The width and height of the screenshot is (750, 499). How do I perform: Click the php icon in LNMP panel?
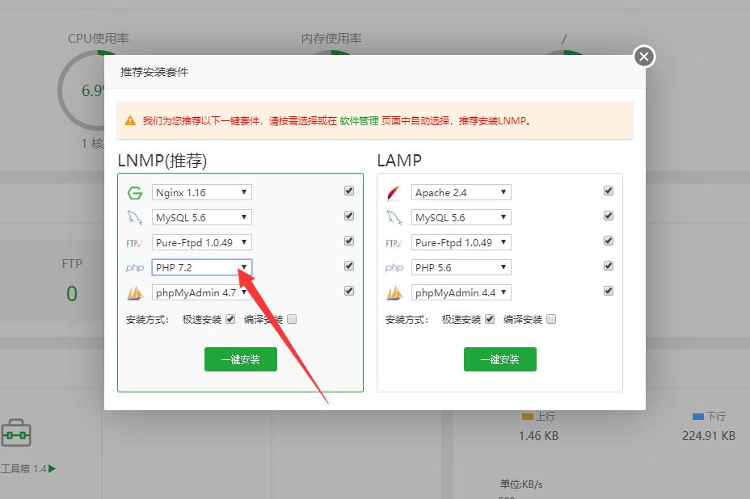(x=135, y=267)
